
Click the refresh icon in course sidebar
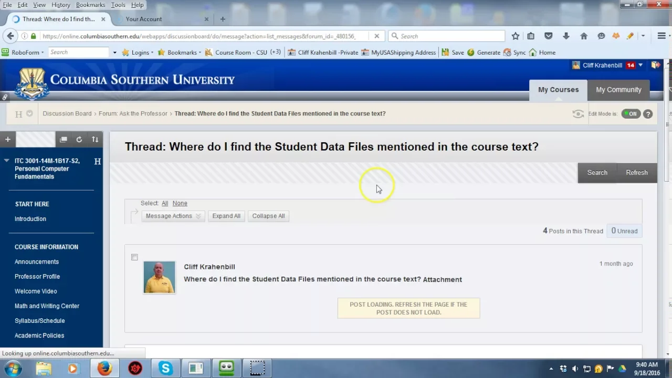tap(79, 139)
